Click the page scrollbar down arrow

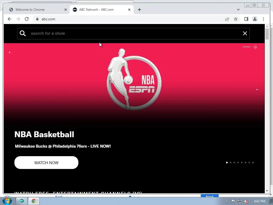[267, 191]
